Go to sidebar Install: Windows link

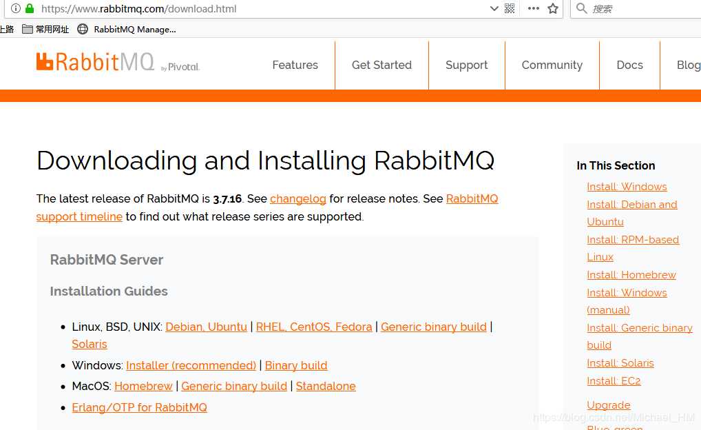click(627, 187)
